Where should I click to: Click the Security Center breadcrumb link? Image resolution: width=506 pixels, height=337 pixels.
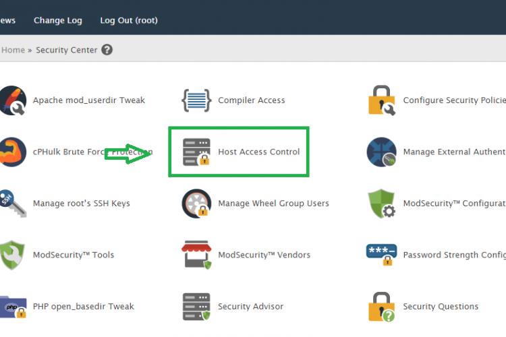(x=67, y=50)
